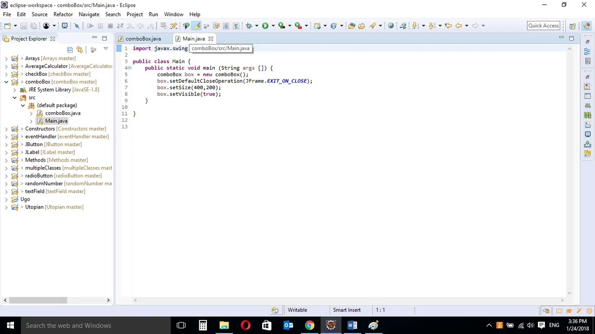Click the Save All toolbar icon
Viewport: 595px width, 334px height.
tap(33, 26)
